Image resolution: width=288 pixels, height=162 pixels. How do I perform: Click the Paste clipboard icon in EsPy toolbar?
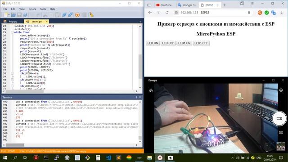(57, 15)
